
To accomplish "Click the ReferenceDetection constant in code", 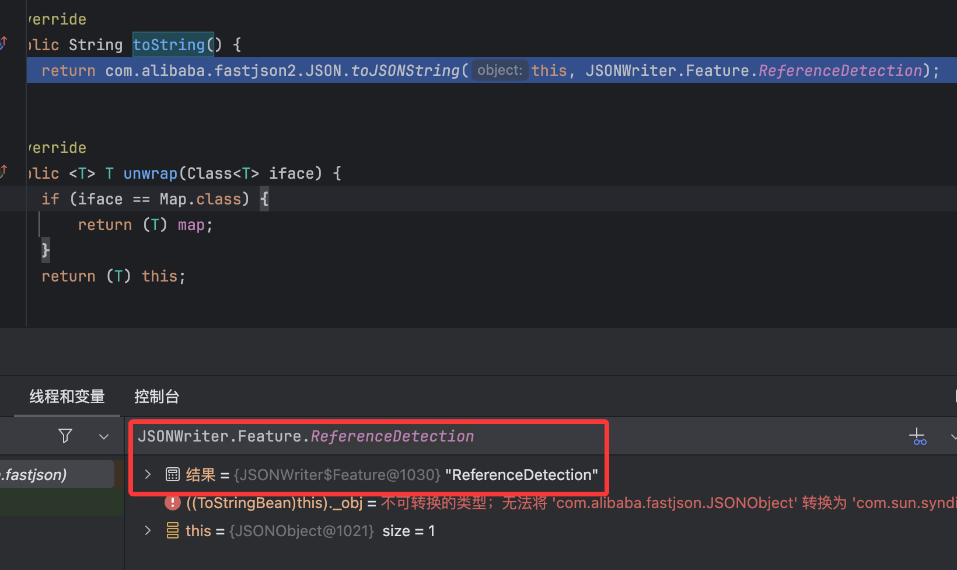I will (x=840, y=71).
